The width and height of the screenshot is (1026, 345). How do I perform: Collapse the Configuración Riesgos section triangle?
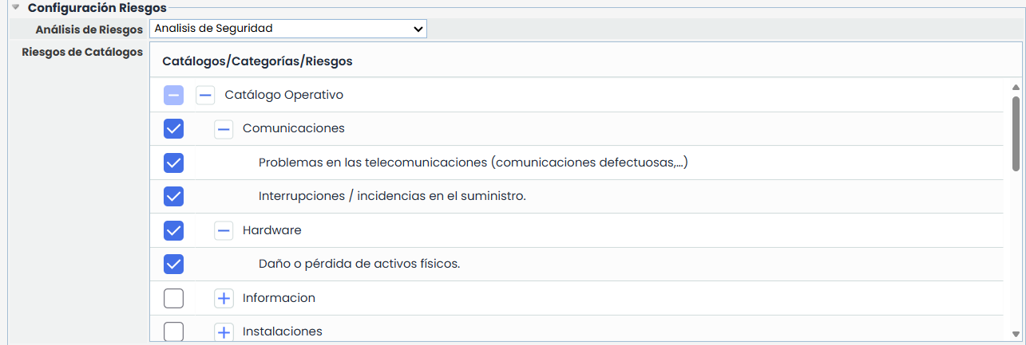(x=15, y=8)
